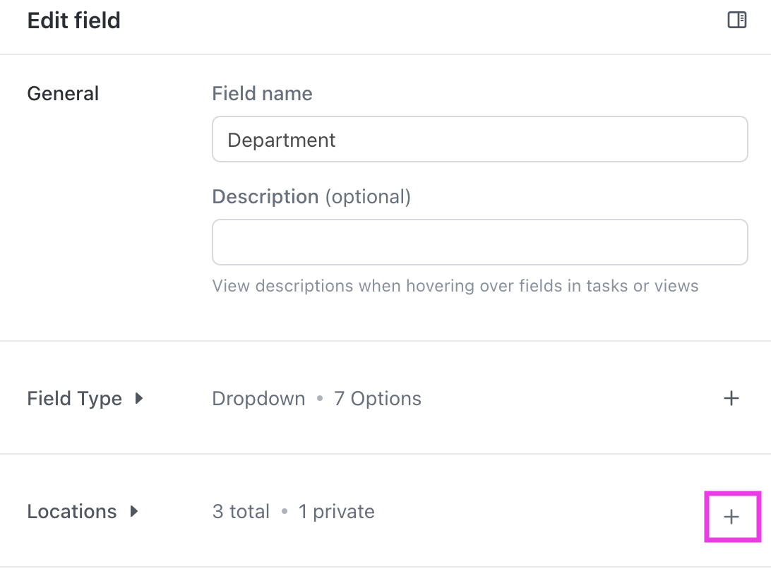Select the General section heading
This screenshot has height=569, width=771.
point(63,94)
